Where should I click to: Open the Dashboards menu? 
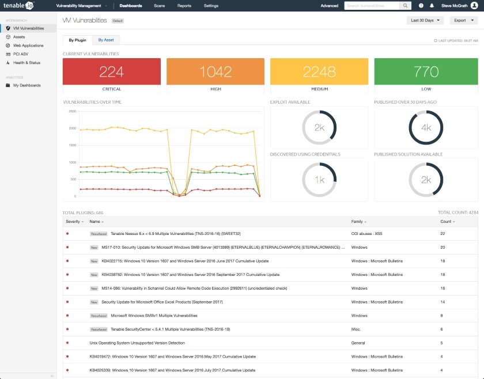(x=131, y=6)
